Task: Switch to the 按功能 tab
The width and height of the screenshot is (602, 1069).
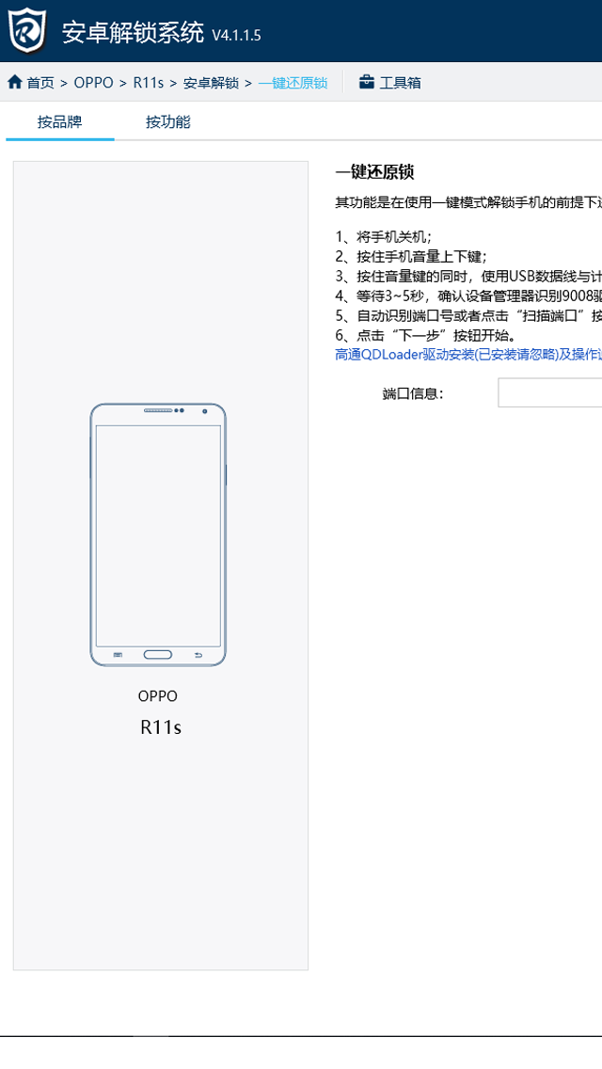Action: pyautogui.click(x=167, y=122)
